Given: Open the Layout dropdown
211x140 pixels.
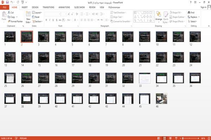Looking at the screenshot, I should click(37, 13).
